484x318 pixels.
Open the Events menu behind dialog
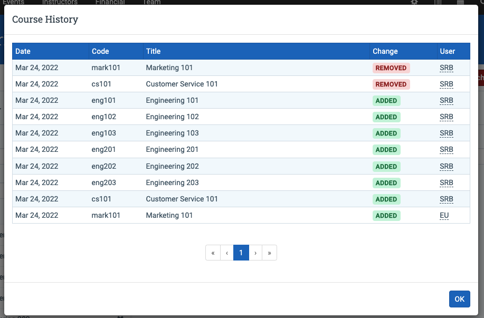pos(13,2)
